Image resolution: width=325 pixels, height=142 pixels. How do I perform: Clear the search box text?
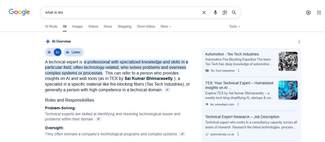coord(204,12)
